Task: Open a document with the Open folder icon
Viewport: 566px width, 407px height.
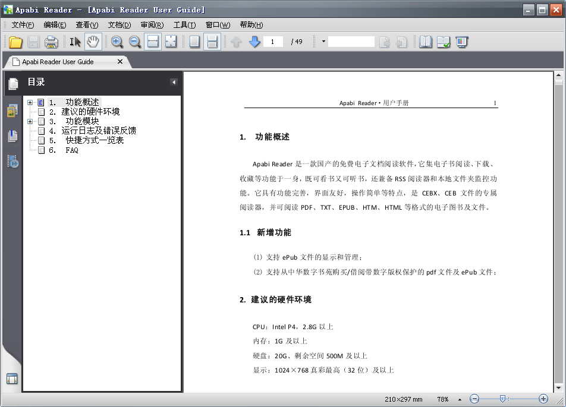Action: (x=15, y=42)
